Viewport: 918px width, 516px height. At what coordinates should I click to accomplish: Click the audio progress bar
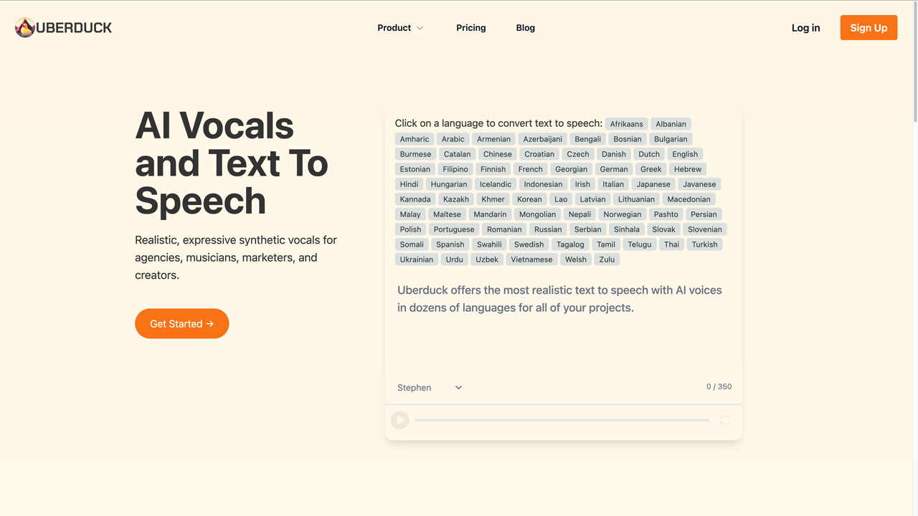tap(562, 420)
